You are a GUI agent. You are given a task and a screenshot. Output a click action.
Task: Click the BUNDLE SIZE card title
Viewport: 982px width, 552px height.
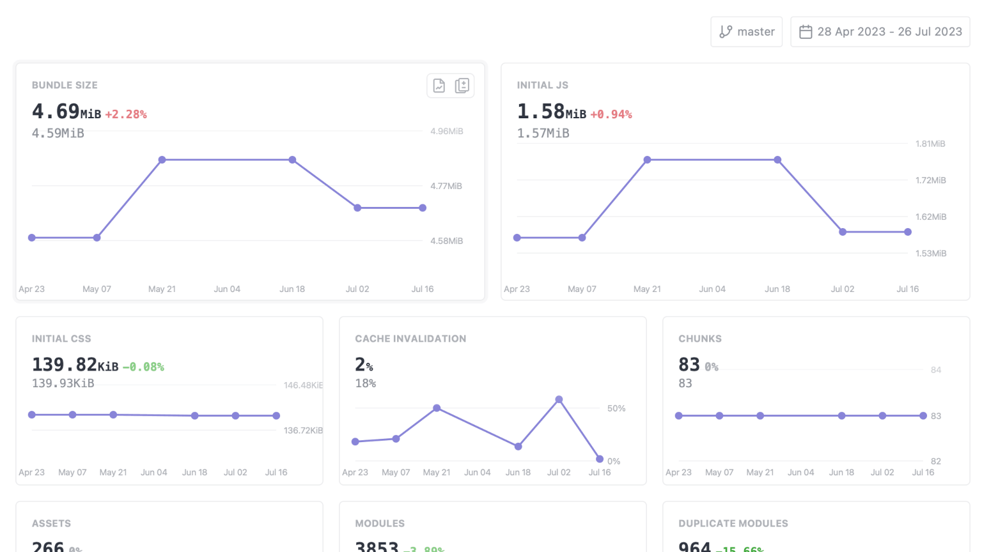65,85
